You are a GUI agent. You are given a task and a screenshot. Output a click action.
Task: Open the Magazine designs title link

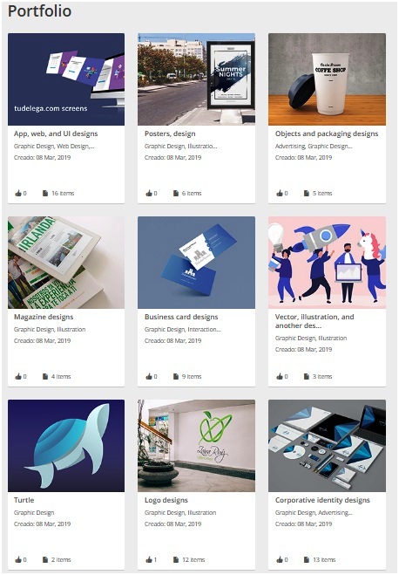click(x=44, y=317)
